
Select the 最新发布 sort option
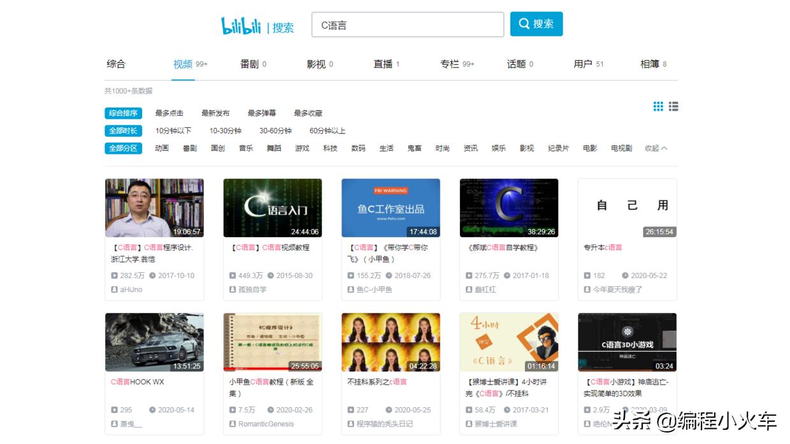215,113
